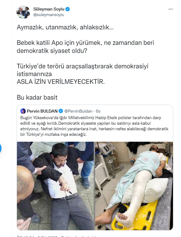The height and width of the screenshot is (237, 181).
Task: Open the three-dot more options menu
Action: pyautogui.click(x=171, y=9)
